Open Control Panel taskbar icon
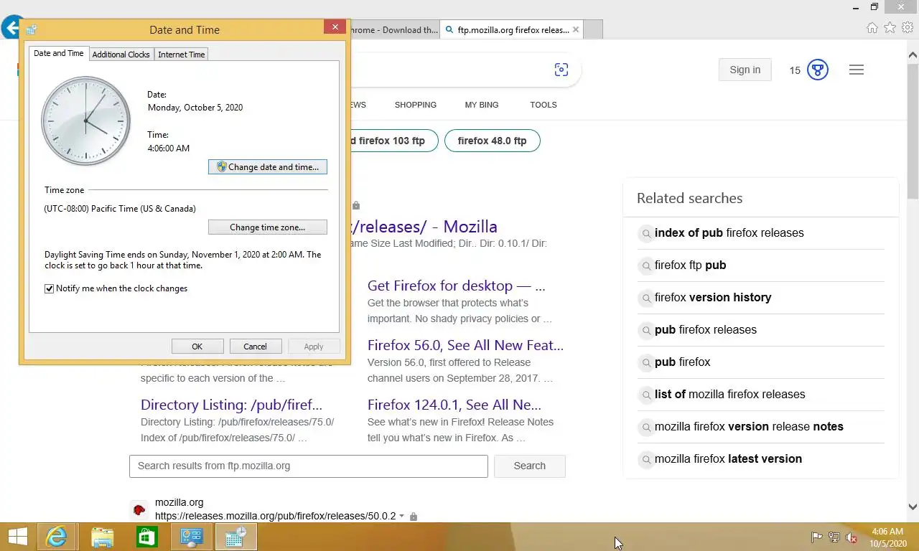Screen dimensions: 919x551 192,537
